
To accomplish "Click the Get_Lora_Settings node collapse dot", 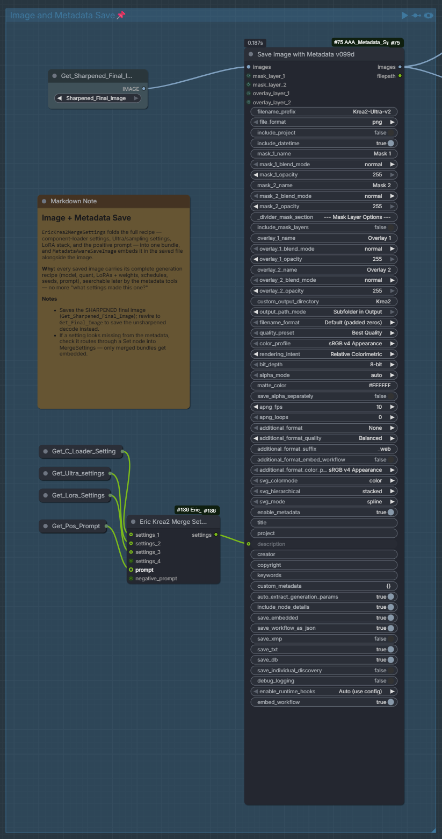I will (46, 495).
